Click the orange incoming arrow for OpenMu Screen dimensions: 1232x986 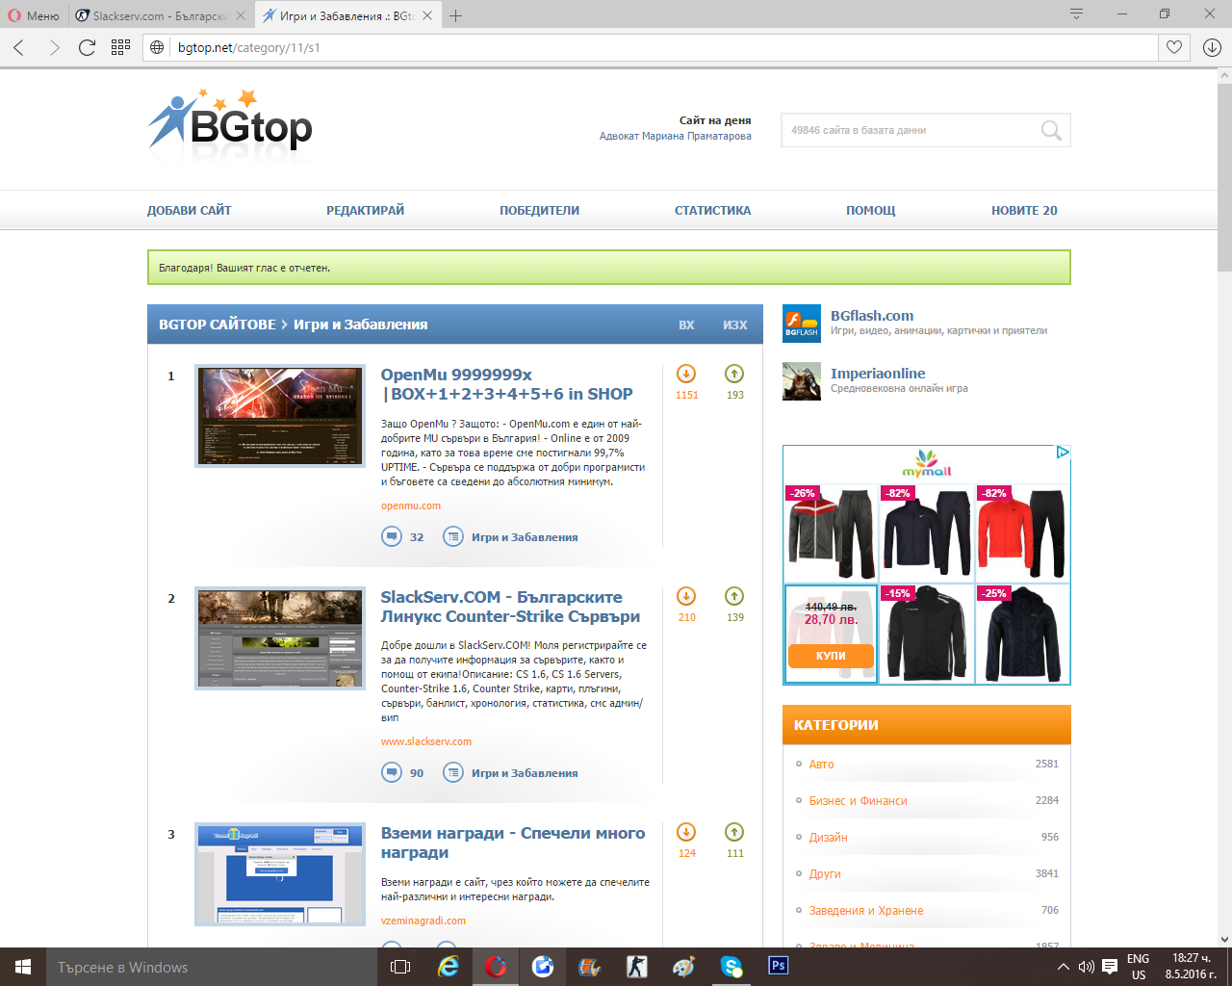tap(686, 374)
